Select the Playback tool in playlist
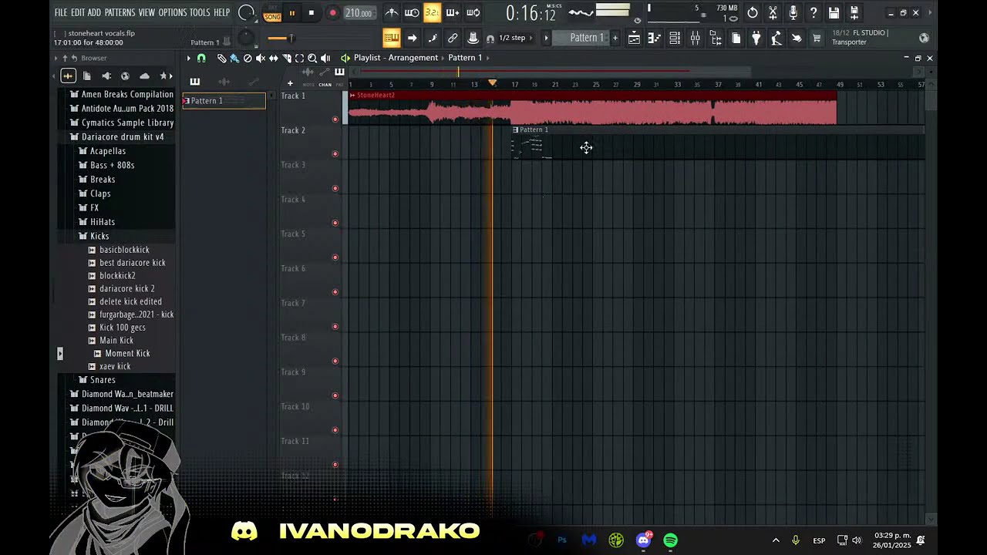 point(325,58)
